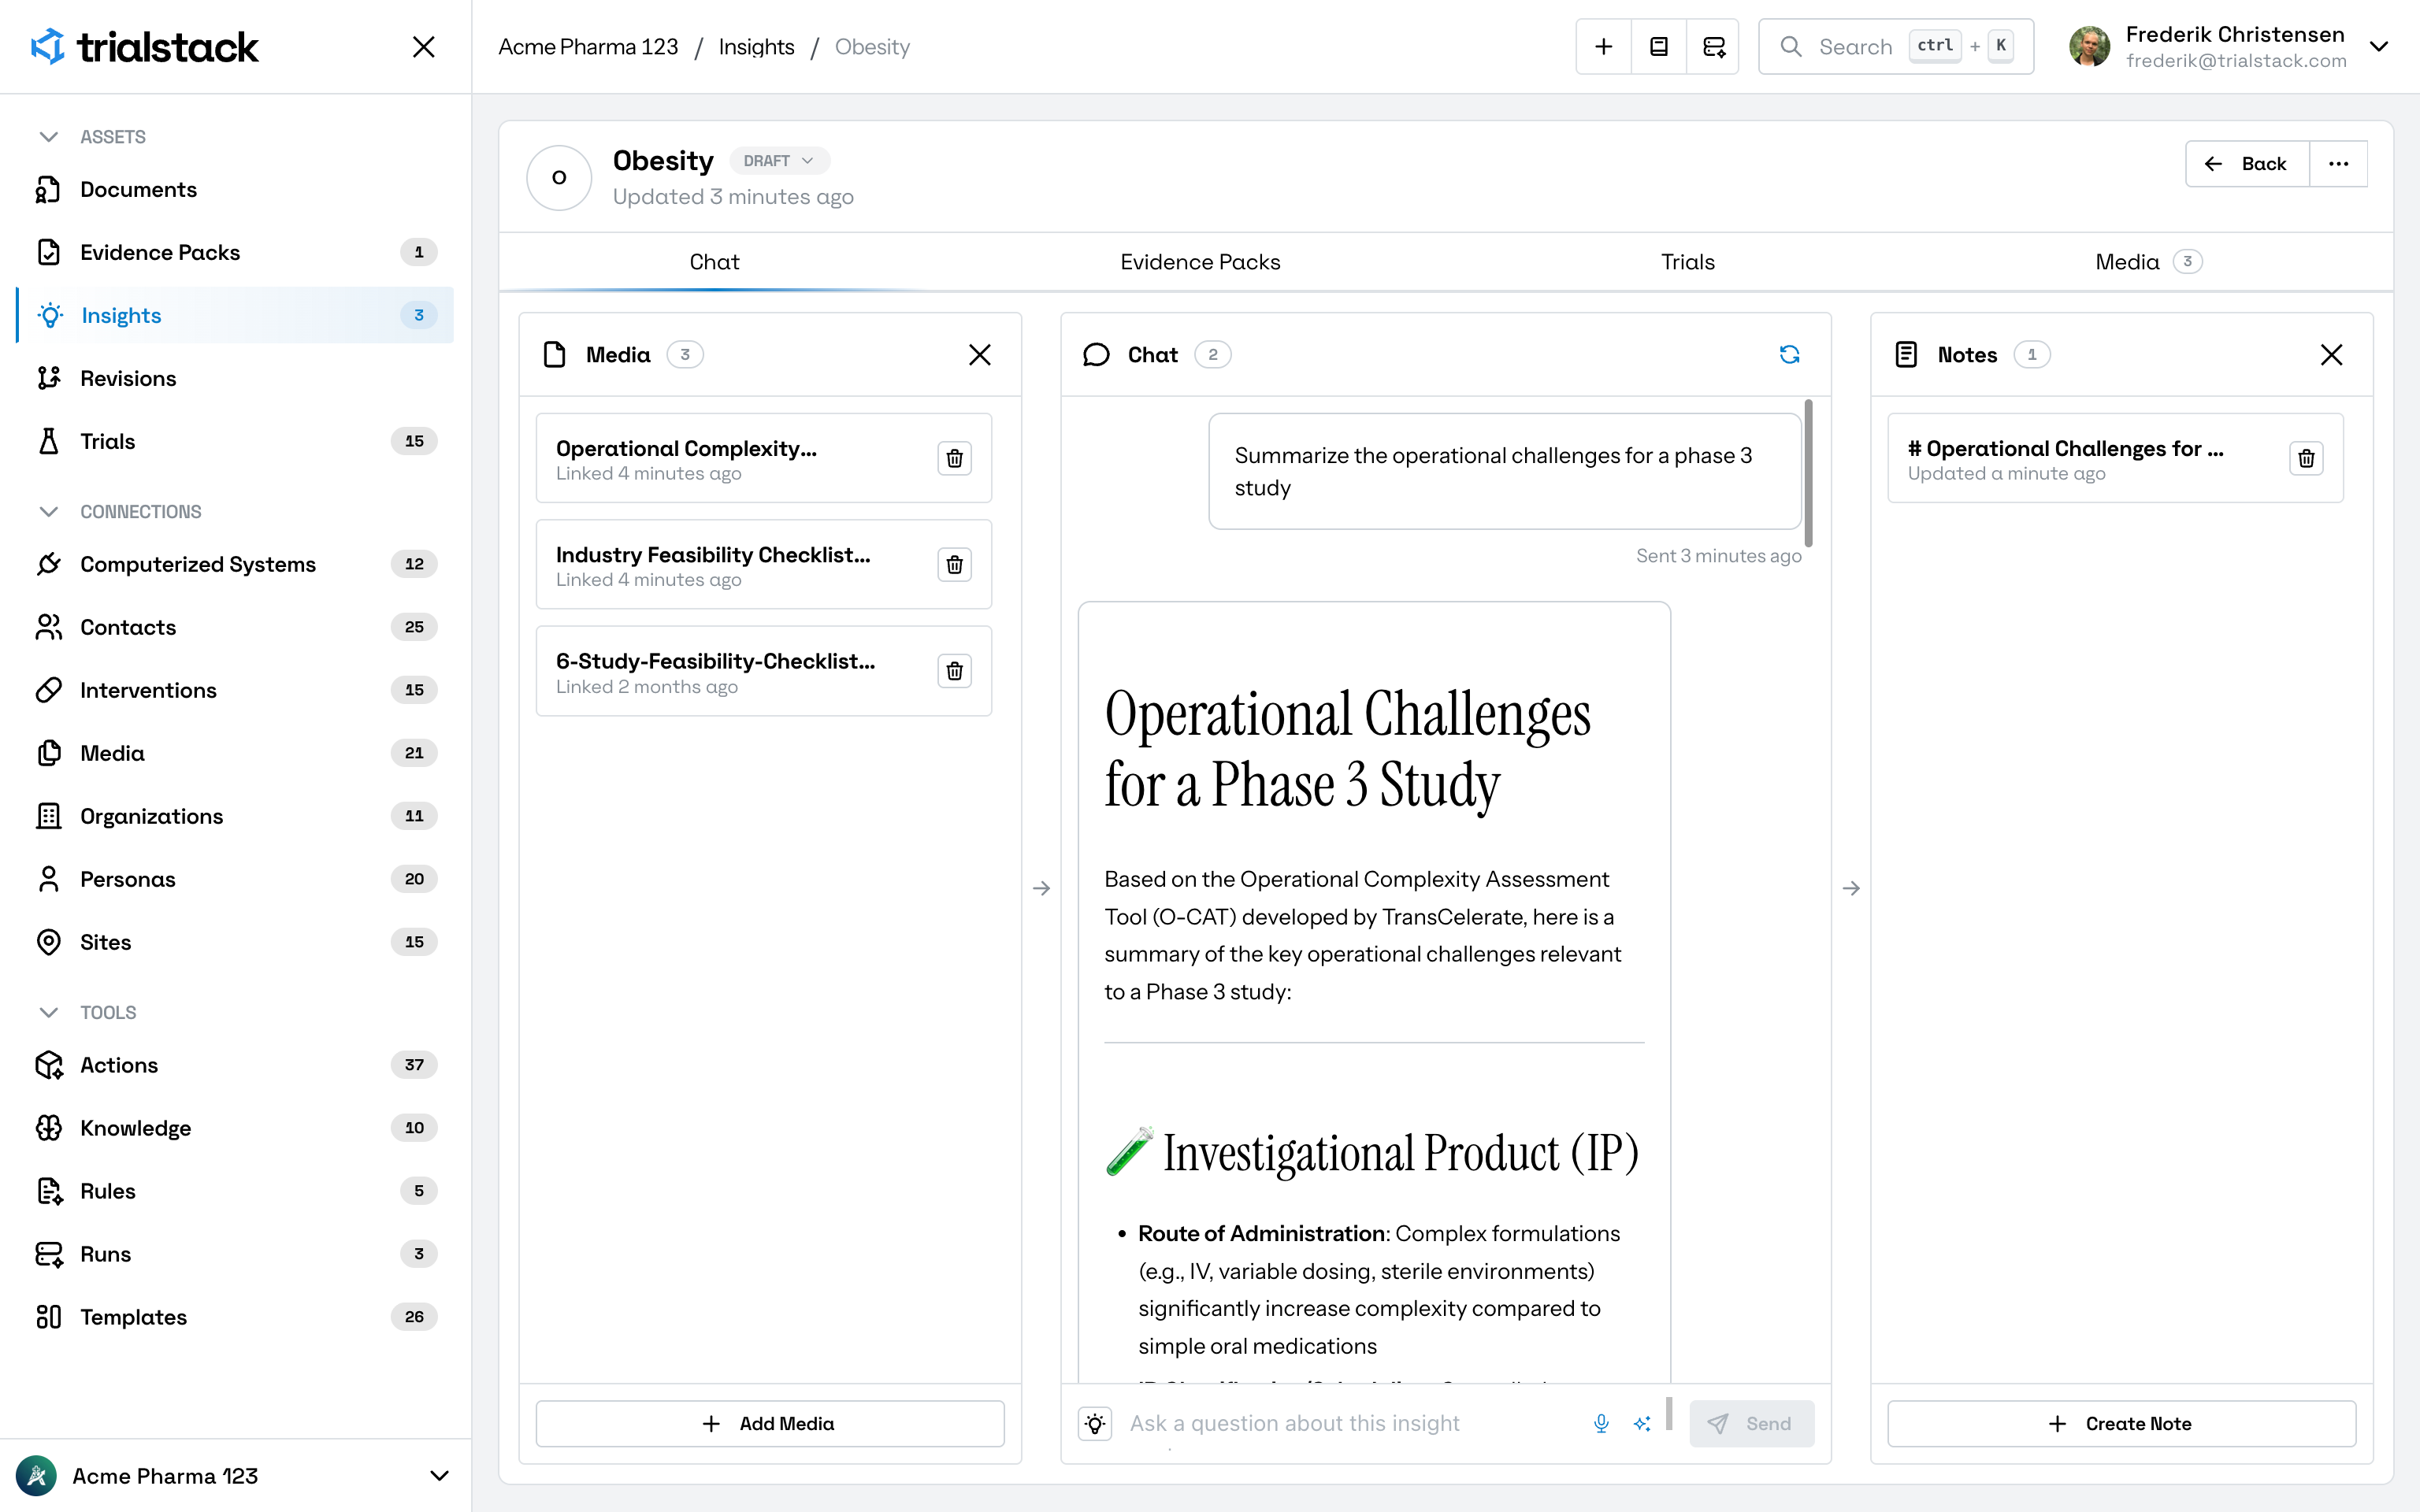Viewport: 2420px width, 1512px height.
Task: Open Evidence Packs in the sidebar
Action: (236, 252)
